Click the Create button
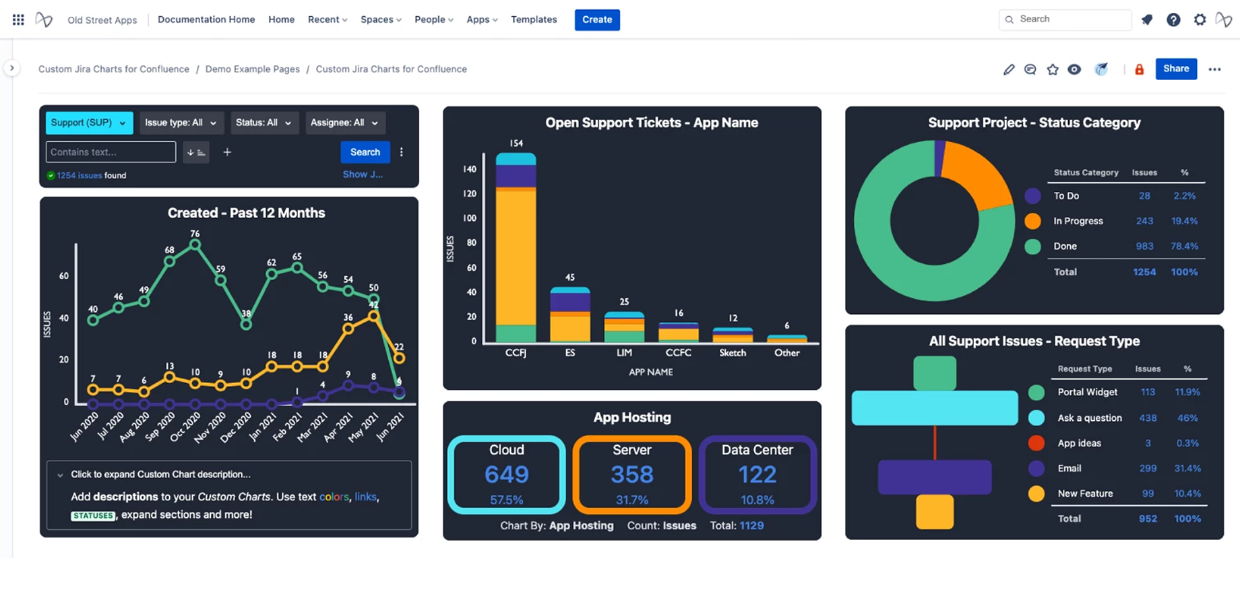Image resolution: width=1240 pixels, height=606 pixels. [x=597, y=20]
